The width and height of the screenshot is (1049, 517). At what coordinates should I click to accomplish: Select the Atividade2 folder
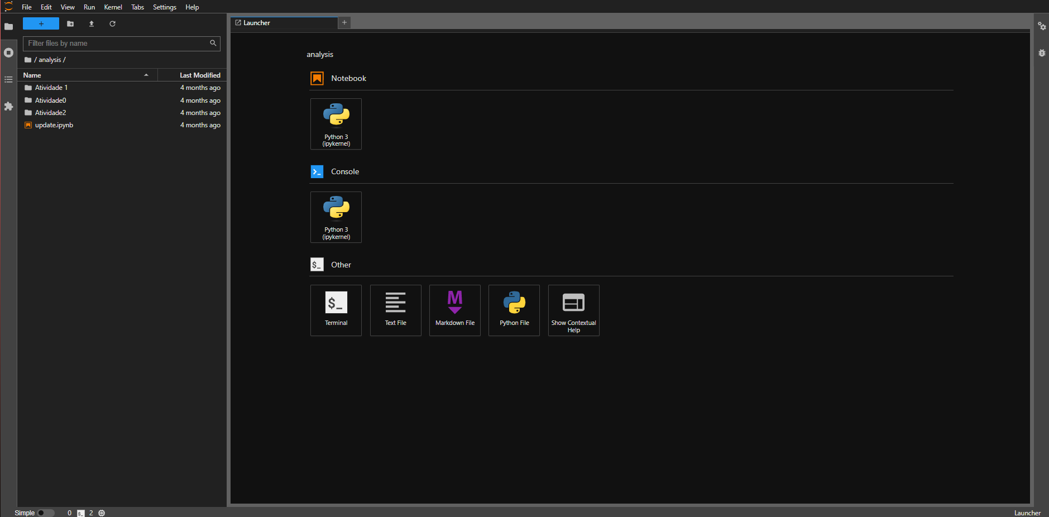pos(122,113)
